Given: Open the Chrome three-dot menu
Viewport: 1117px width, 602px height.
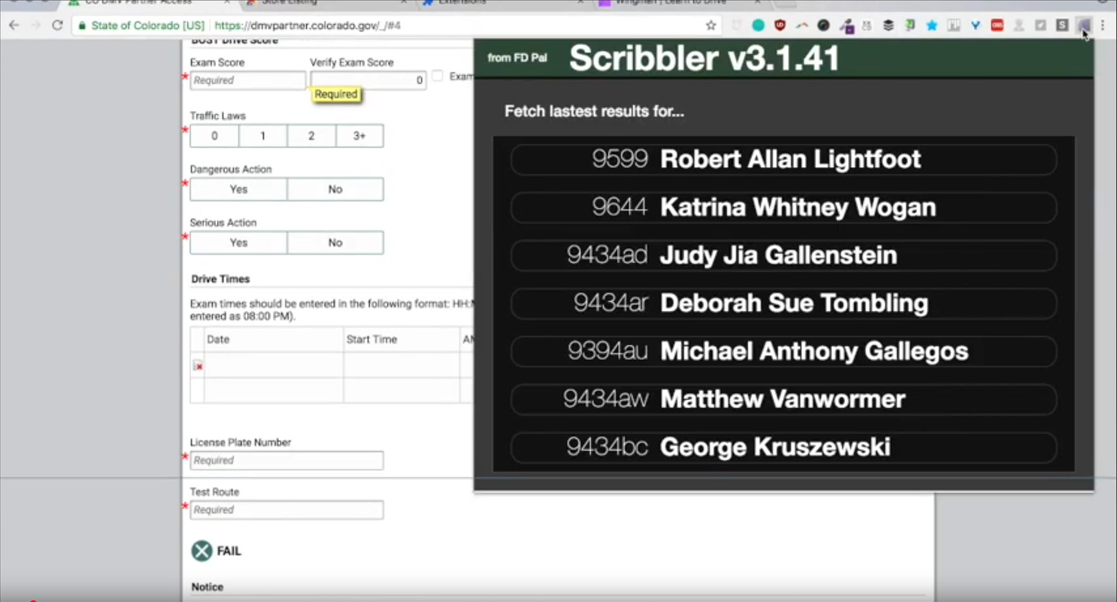Looking at the screenshot, I should [x=1102, y=25].
